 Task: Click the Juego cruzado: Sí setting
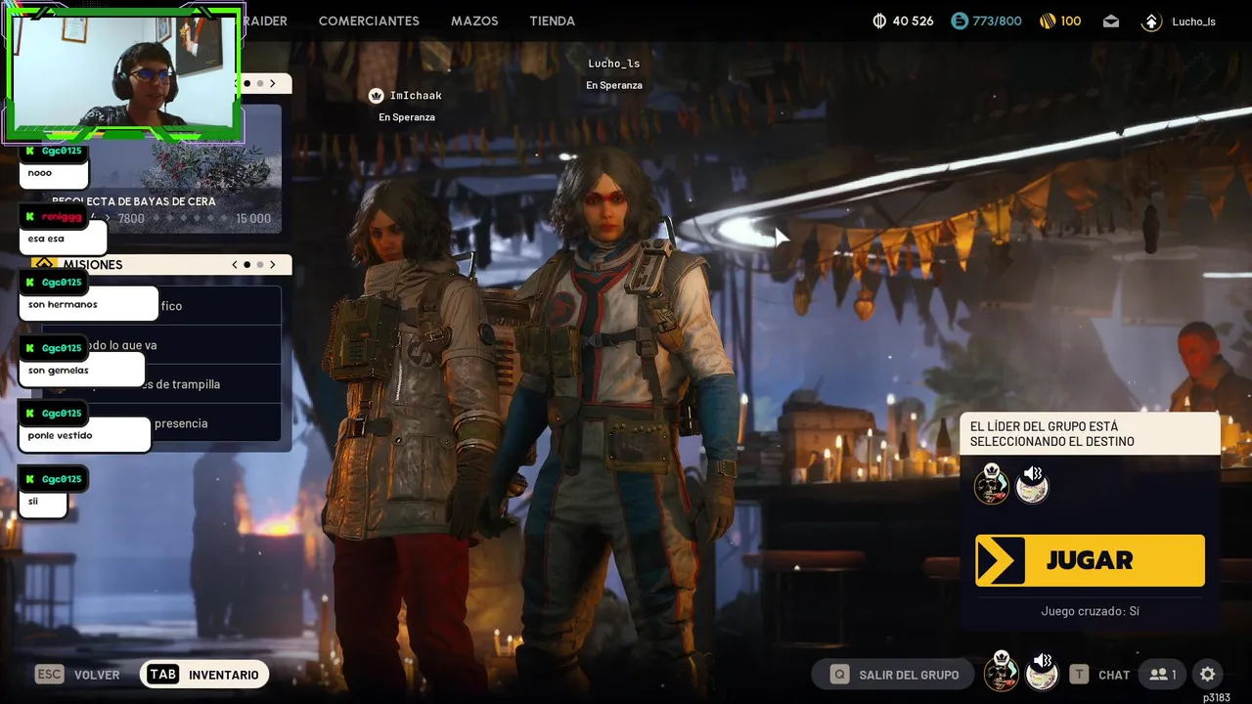tap(1090, 611)
